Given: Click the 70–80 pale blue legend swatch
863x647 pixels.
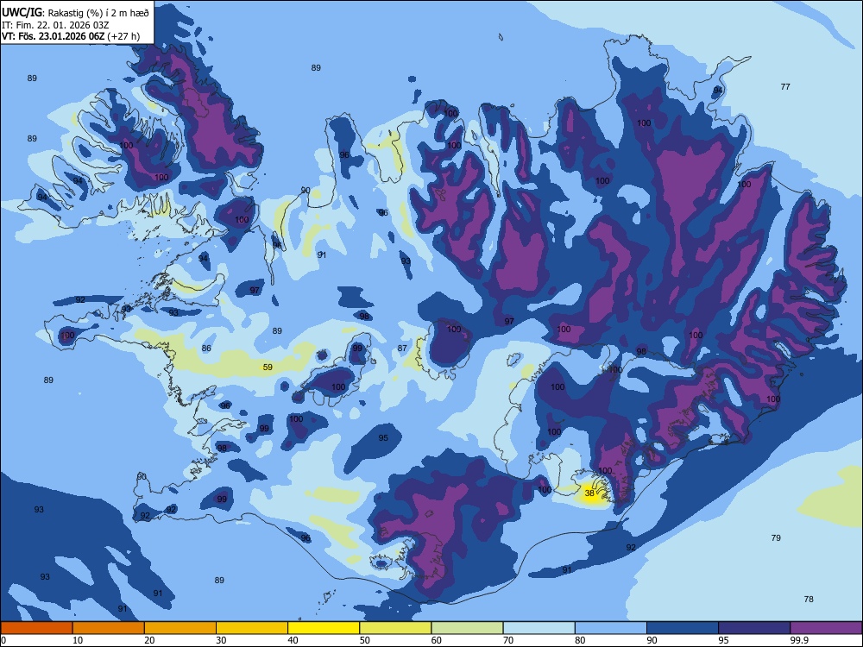Looking at the screenshot, I should [539, 628].
